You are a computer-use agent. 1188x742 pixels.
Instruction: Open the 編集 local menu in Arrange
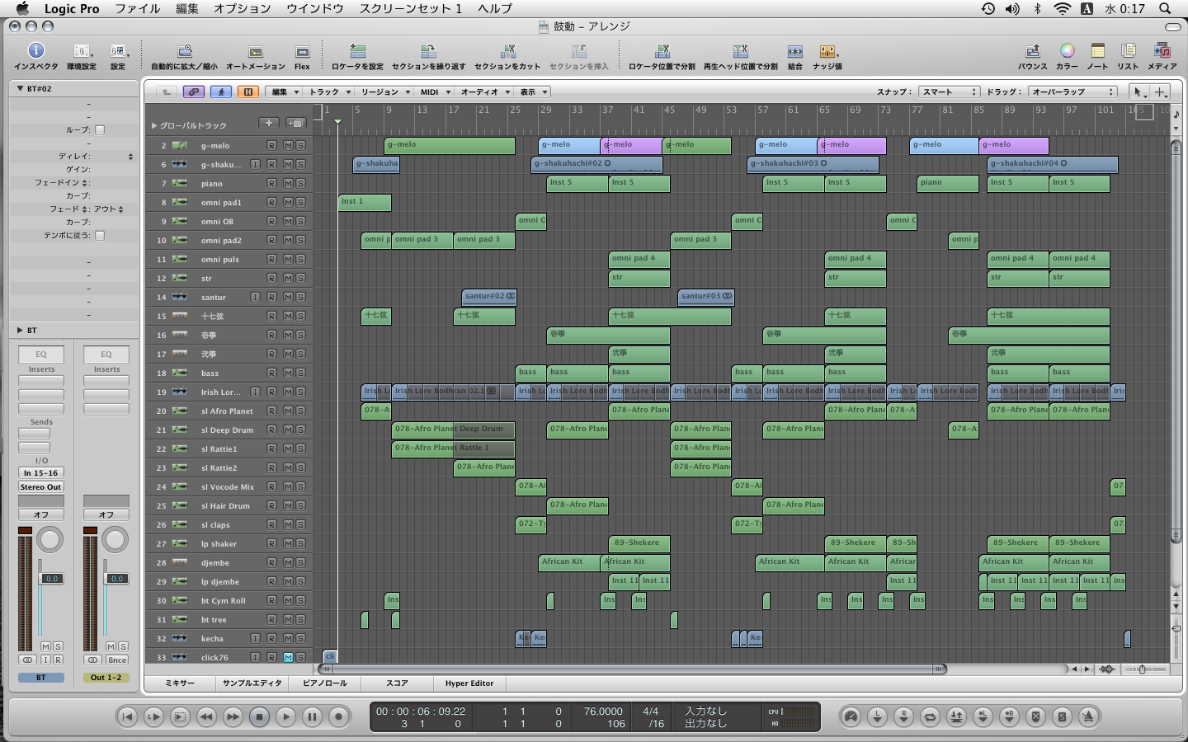click(x=285, y=92)
